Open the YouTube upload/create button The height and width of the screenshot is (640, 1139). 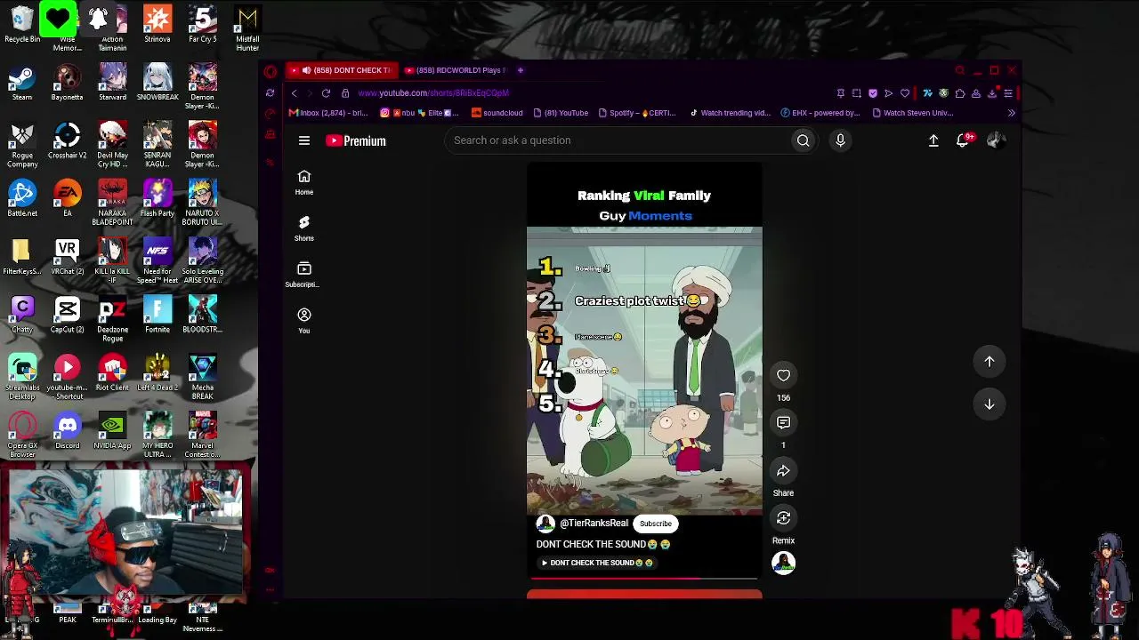point(933,140)
